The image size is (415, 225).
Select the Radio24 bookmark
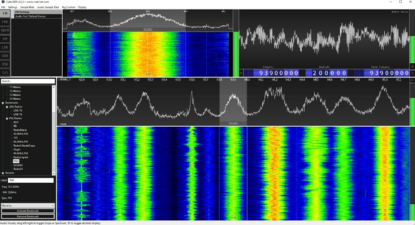(18, 169)
